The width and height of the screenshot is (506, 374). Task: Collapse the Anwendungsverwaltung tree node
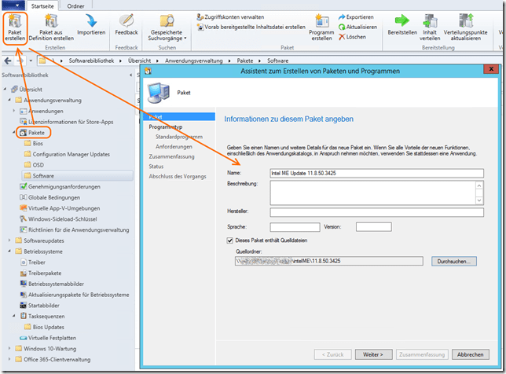[x=9, y=100]
